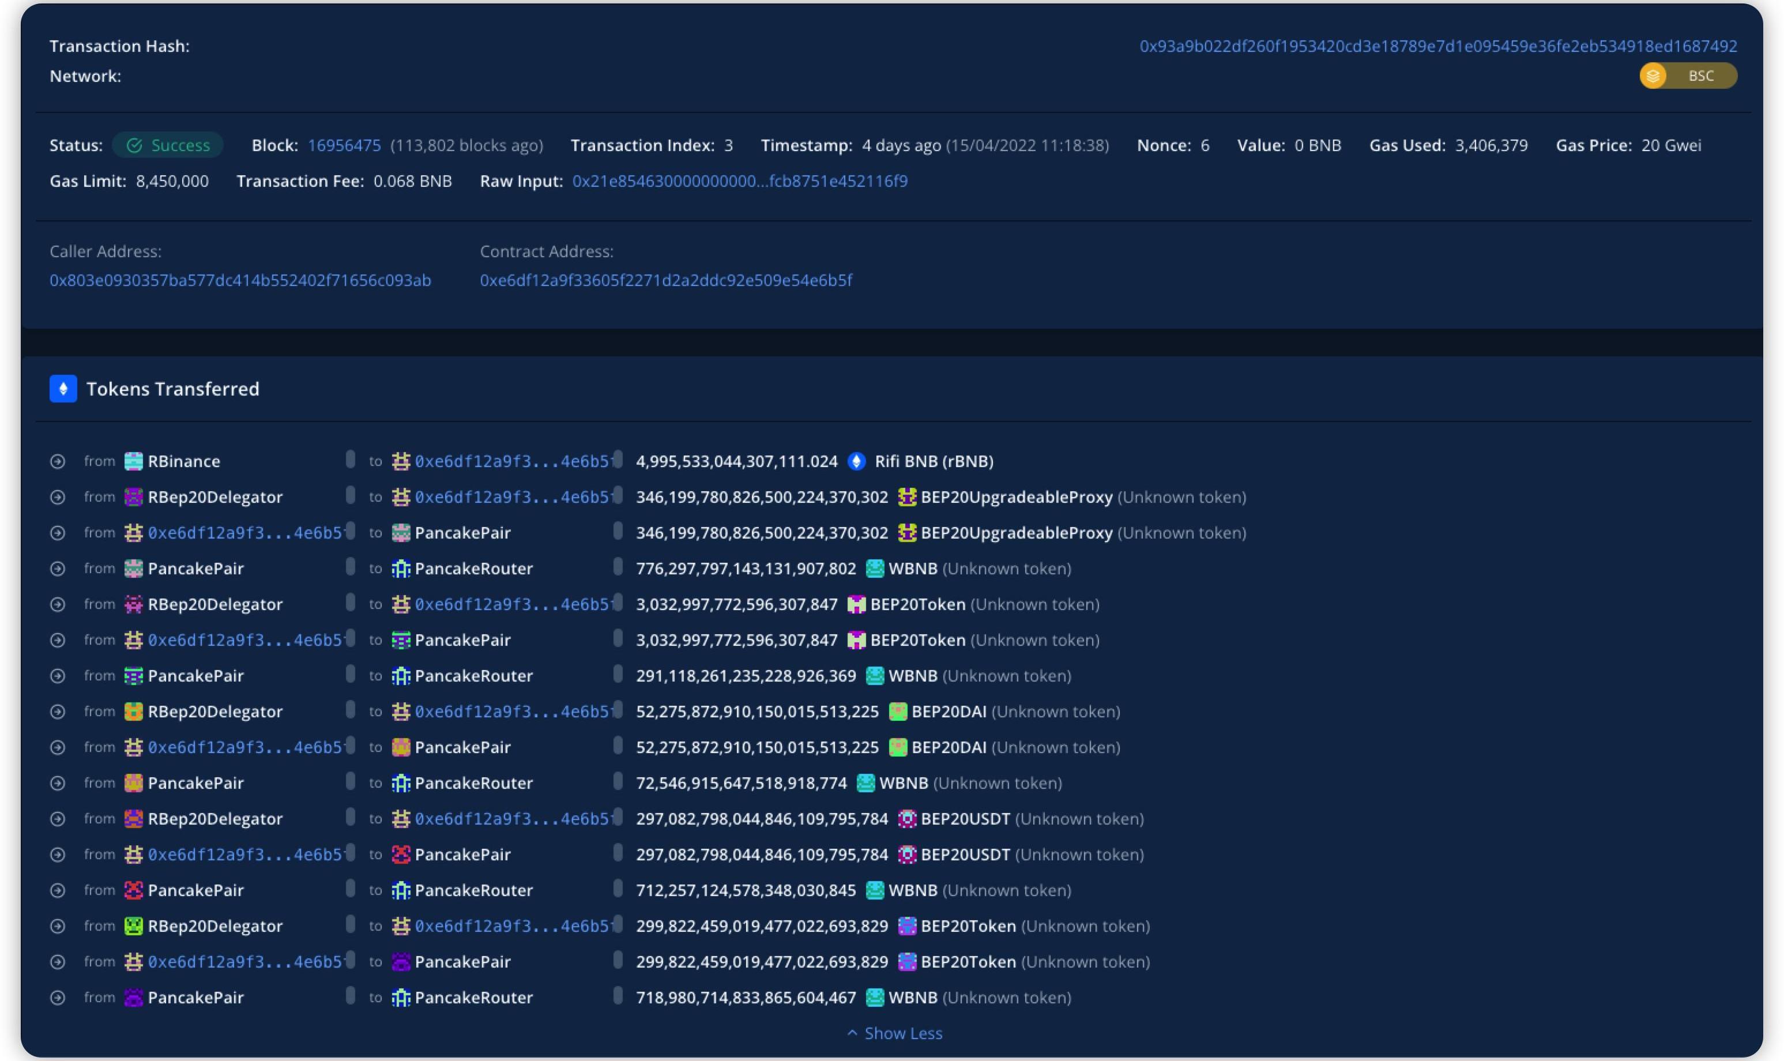Screen dimensions: 1784x1061
Task: Select Gas Limit value 8,450,000
Action: 172,181
